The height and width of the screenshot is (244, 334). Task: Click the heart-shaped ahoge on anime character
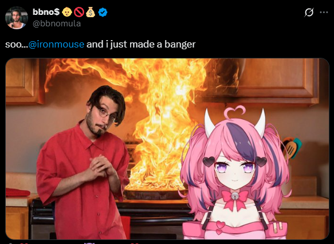(234, 112)
